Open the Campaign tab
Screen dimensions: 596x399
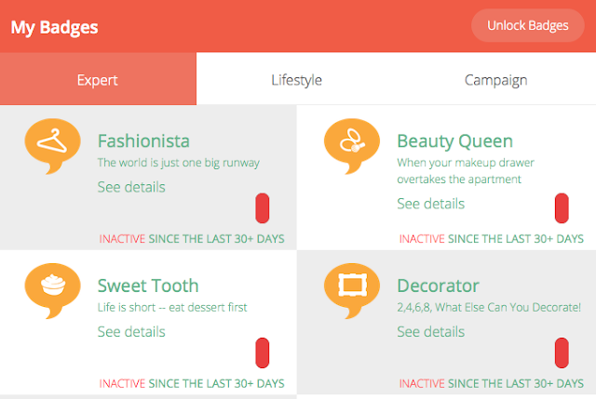click(496, 78)
